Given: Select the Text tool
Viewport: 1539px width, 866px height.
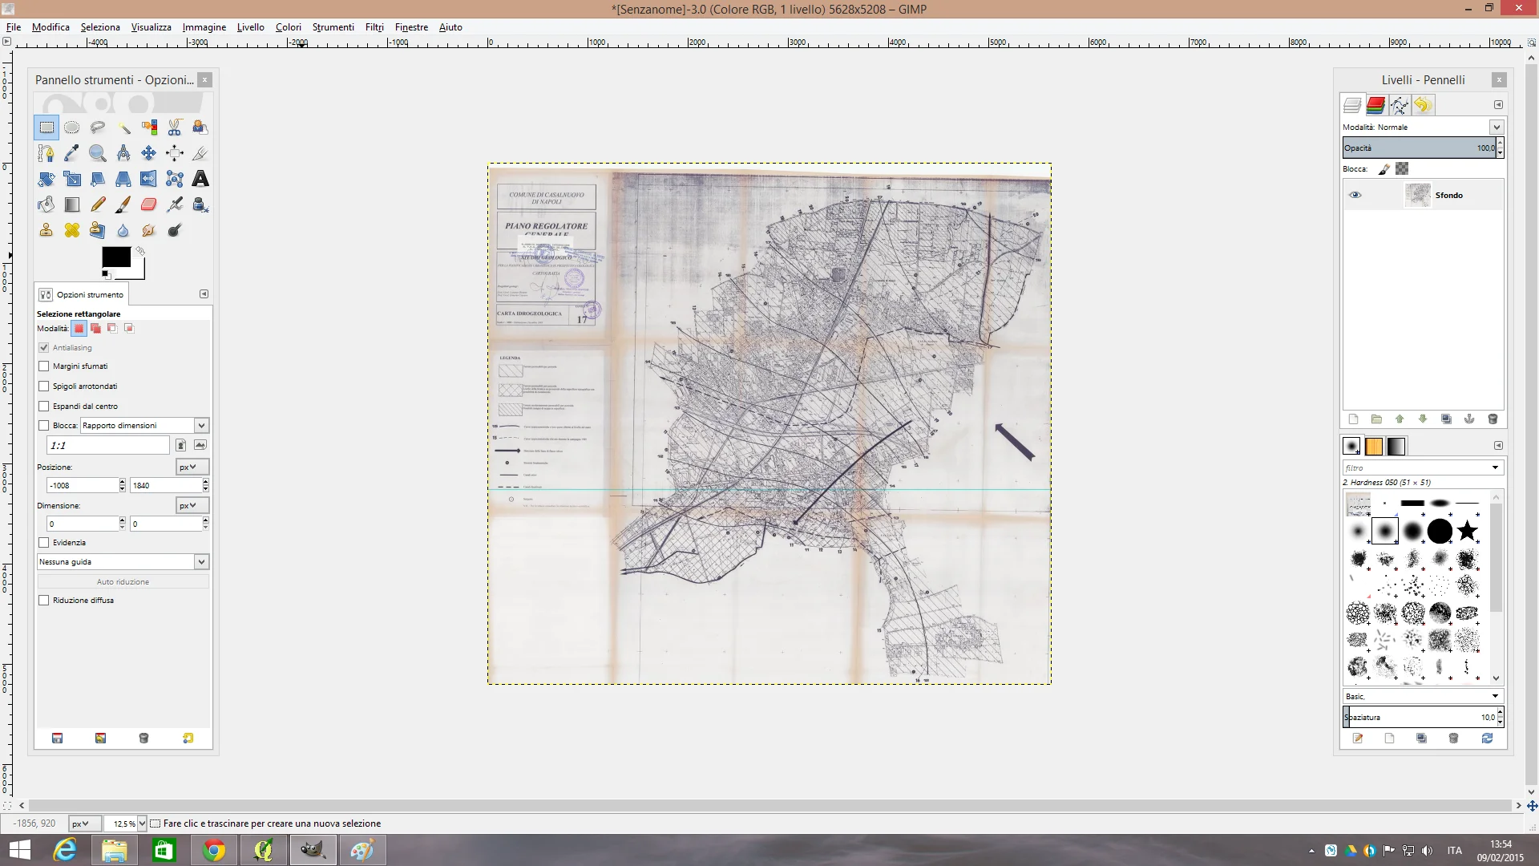Looking at the screenshot, I should pos(200,179).
